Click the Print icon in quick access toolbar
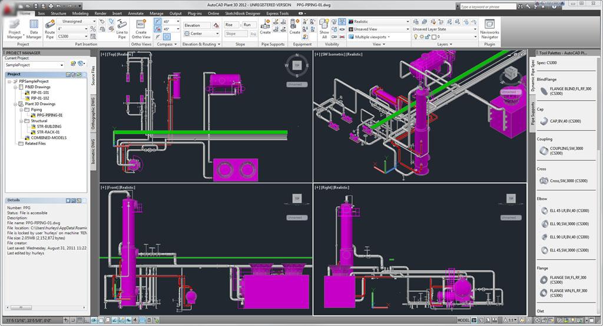 (51, 6)
